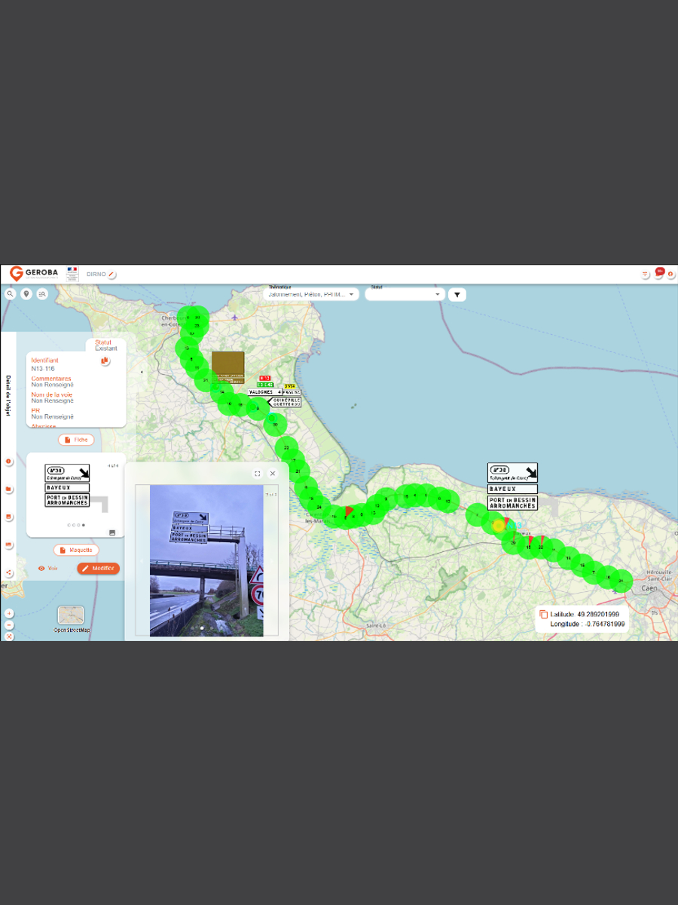Open the folder icon in left sidebar
Image resolution: width=678 pixels, height=905 pixels.
point(9,489)
